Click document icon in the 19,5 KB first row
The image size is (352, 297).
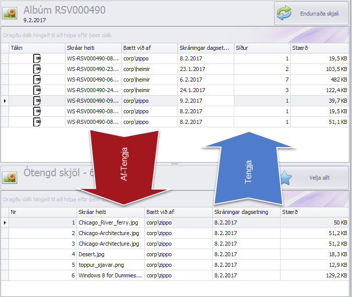pos(37,58)
